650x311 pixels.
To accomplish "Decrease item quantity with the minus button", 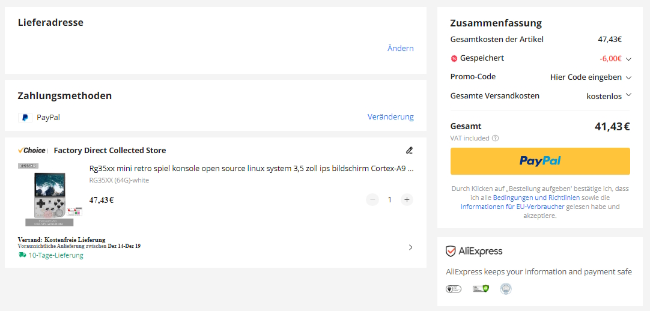I will 372,199.
